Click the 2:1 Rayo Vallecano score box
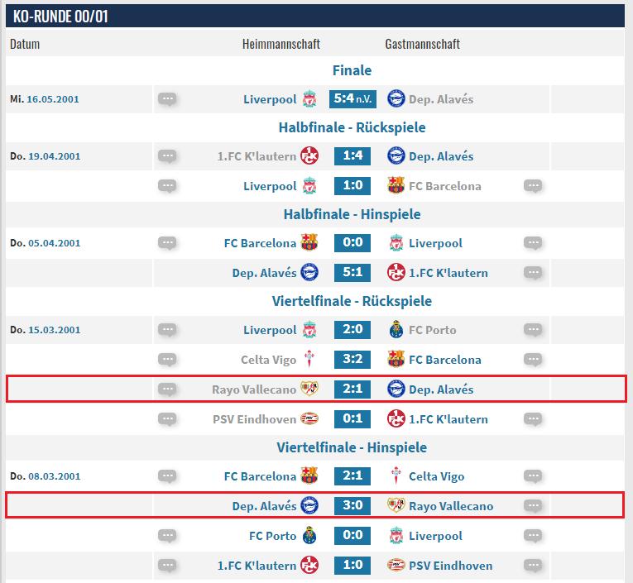 click(352, 389)
